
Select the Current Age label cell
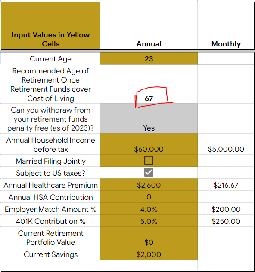[x=51, y=58]
